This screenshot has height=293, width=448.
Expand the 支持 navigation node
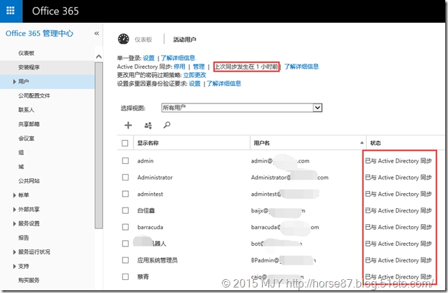(15, 266)
